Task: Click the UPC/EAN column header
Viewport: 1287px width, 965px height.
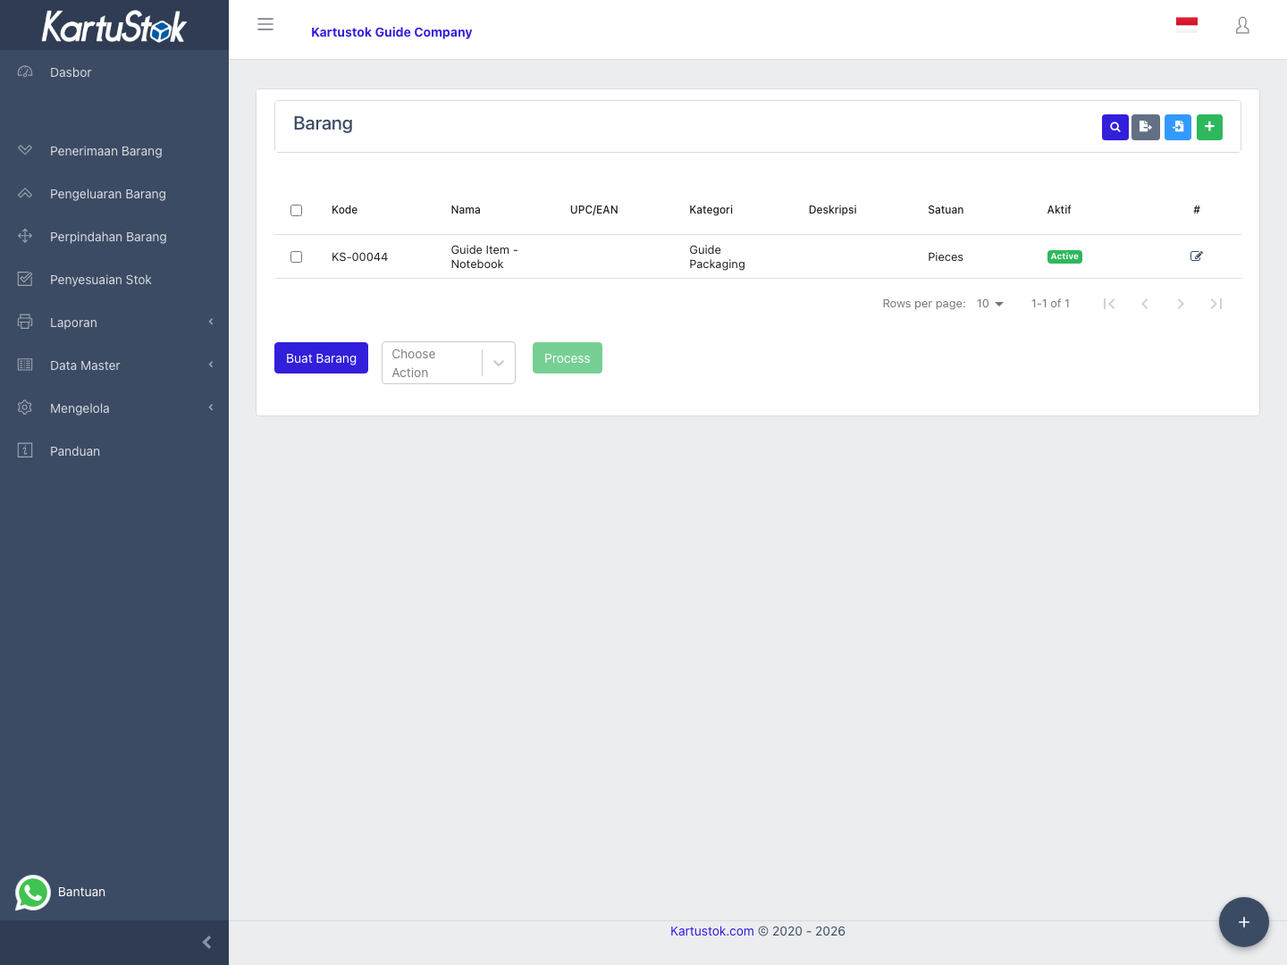Action: coord(594,210)
